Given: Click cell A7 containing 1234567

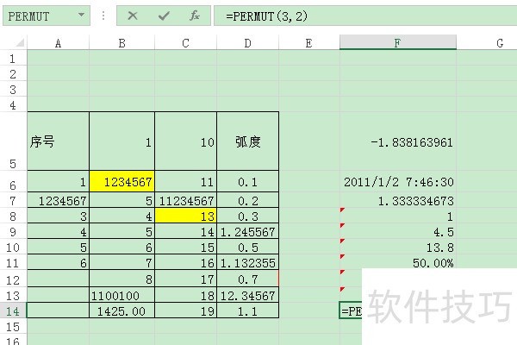Looking at the screenshot, I should pyautogui.click(x=58, y=200).
